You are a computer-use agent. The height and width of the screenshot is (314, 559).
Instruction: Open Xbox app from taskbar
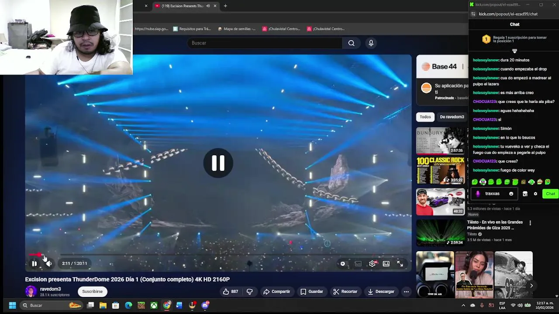click(x=154, y=305)
